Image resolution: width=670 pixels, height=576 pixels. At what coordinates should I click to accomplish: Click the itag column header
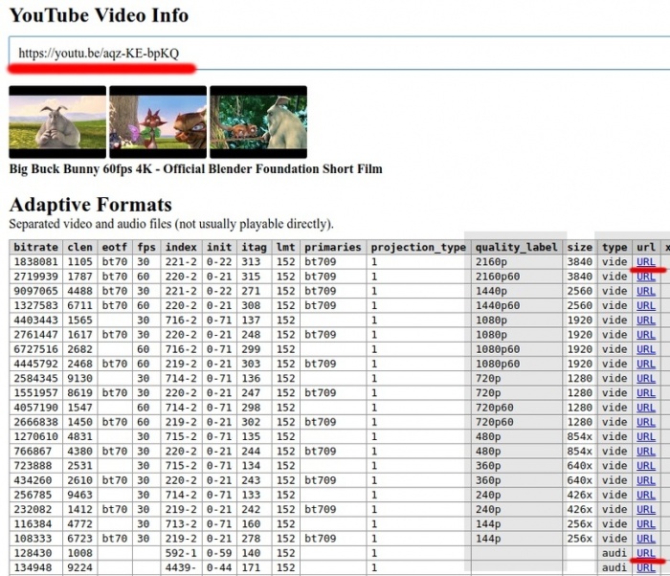(254, 247)
